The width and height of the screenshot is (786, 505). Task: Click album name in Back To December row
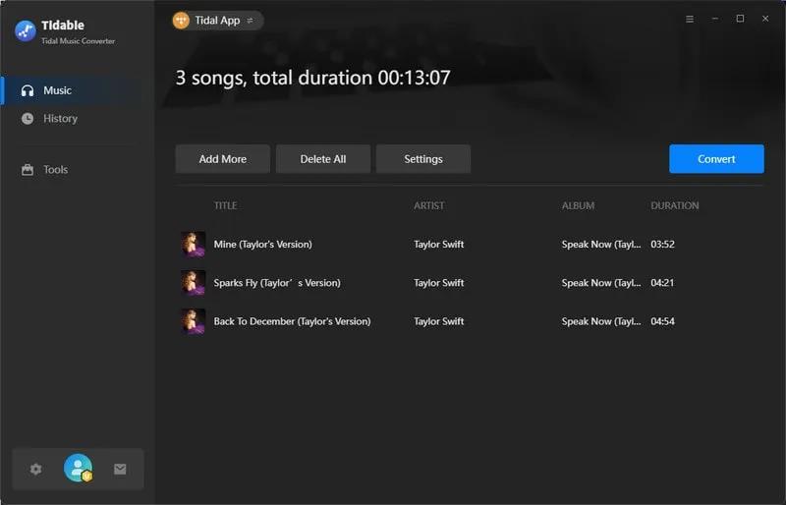601,321
